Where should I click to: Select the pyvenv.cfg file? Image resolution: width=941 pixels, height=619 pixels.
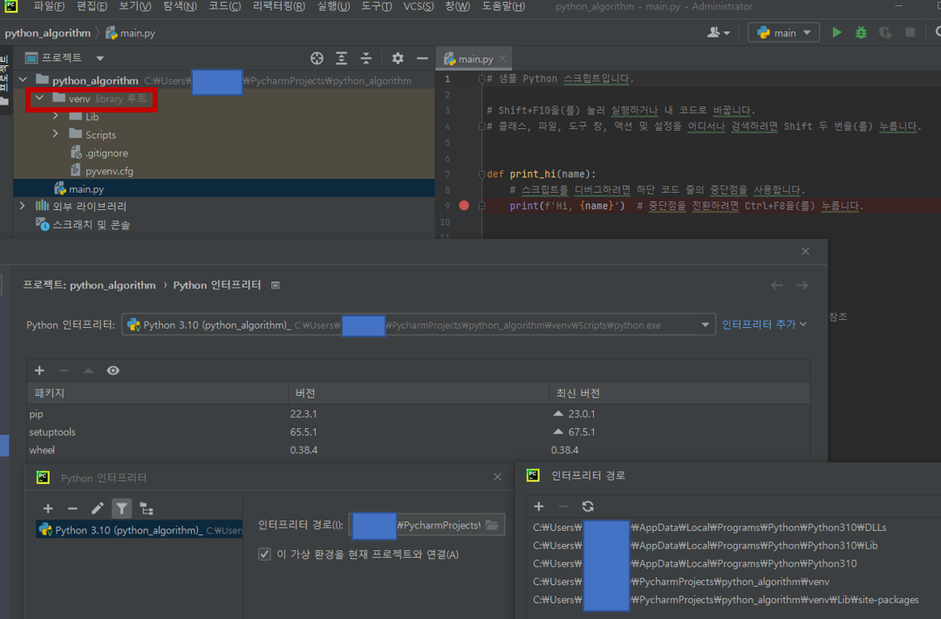tap(102, 171)
